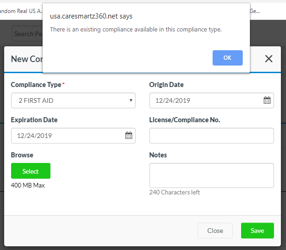Focus the Origin Date text field
The image size is (286, 250).
click(204, 100)
